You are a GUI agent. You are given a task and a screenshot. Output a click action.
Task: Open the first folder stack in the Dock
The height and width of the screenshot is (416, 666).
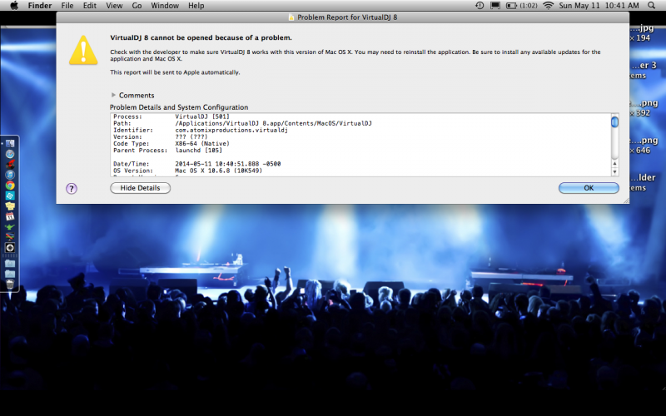pos(10,264)
